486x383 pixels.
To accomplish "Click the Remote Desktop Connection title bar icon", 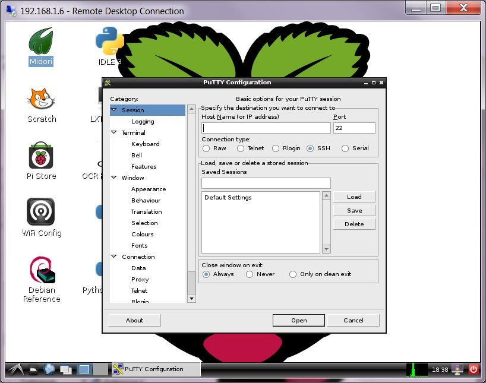I will [11, 11].
